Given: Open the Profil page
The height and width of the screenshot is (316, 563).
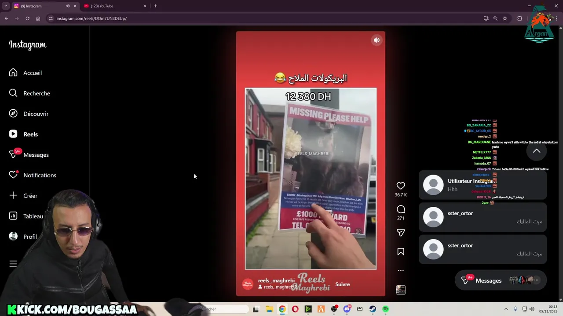Looking at the screenshot, I should (23, 237).
